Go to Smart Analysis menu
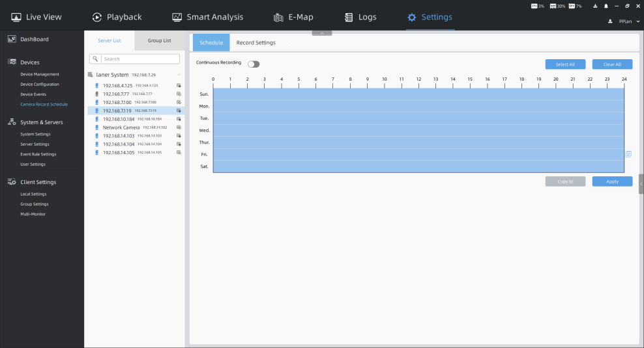 point(207,17)
